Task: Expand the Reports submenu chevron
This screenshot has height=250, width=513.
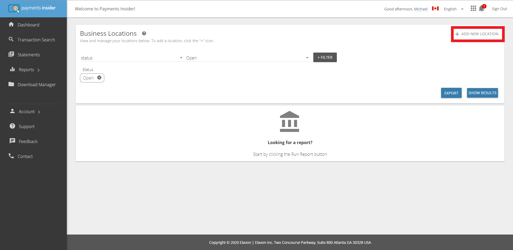Action: pyautogui.click(x=38, y=70)
